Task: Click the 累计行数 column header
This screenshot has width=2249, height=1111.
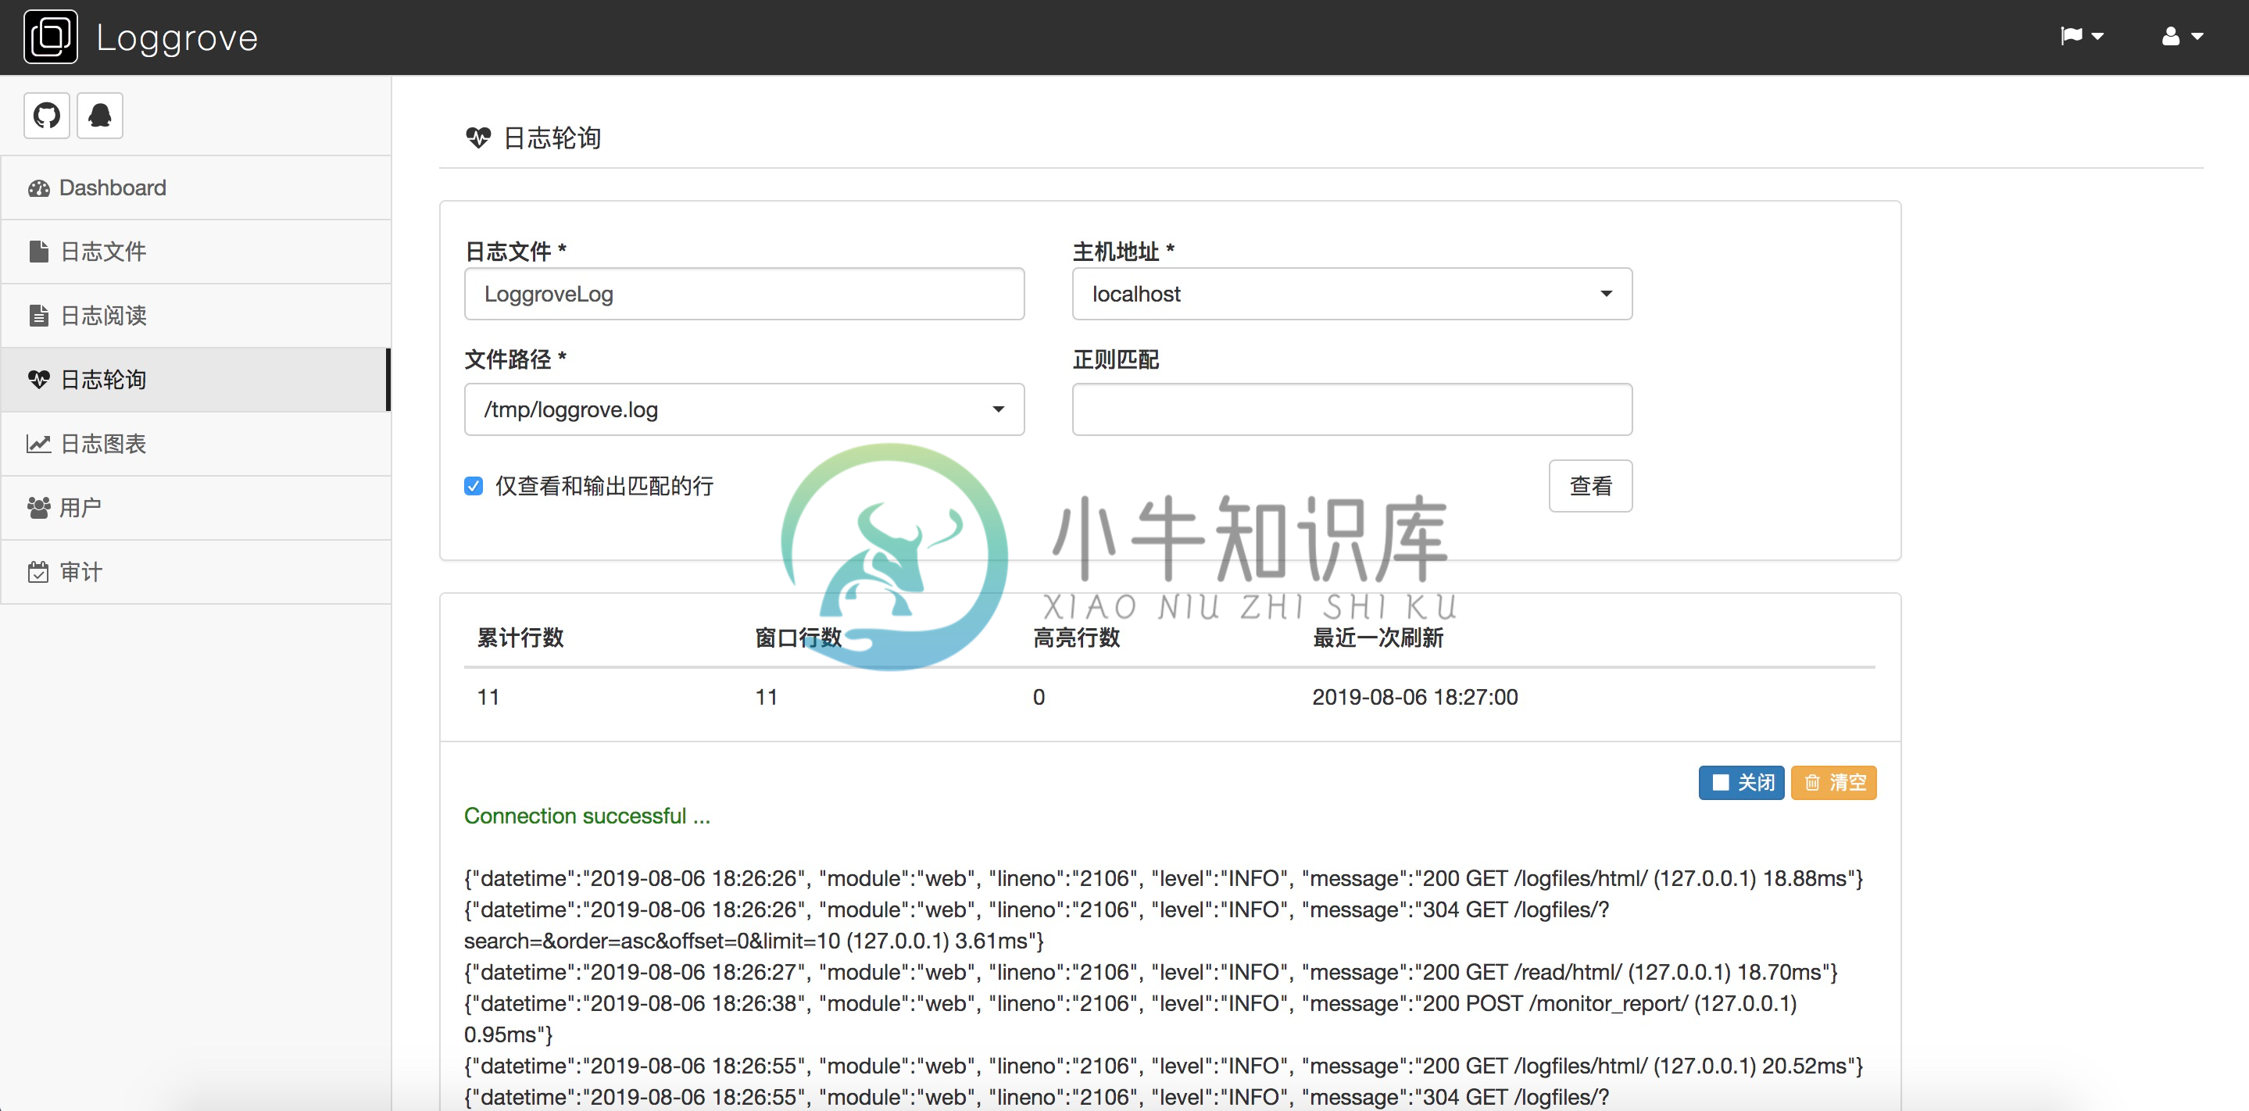Action: [x=520, y=638]
